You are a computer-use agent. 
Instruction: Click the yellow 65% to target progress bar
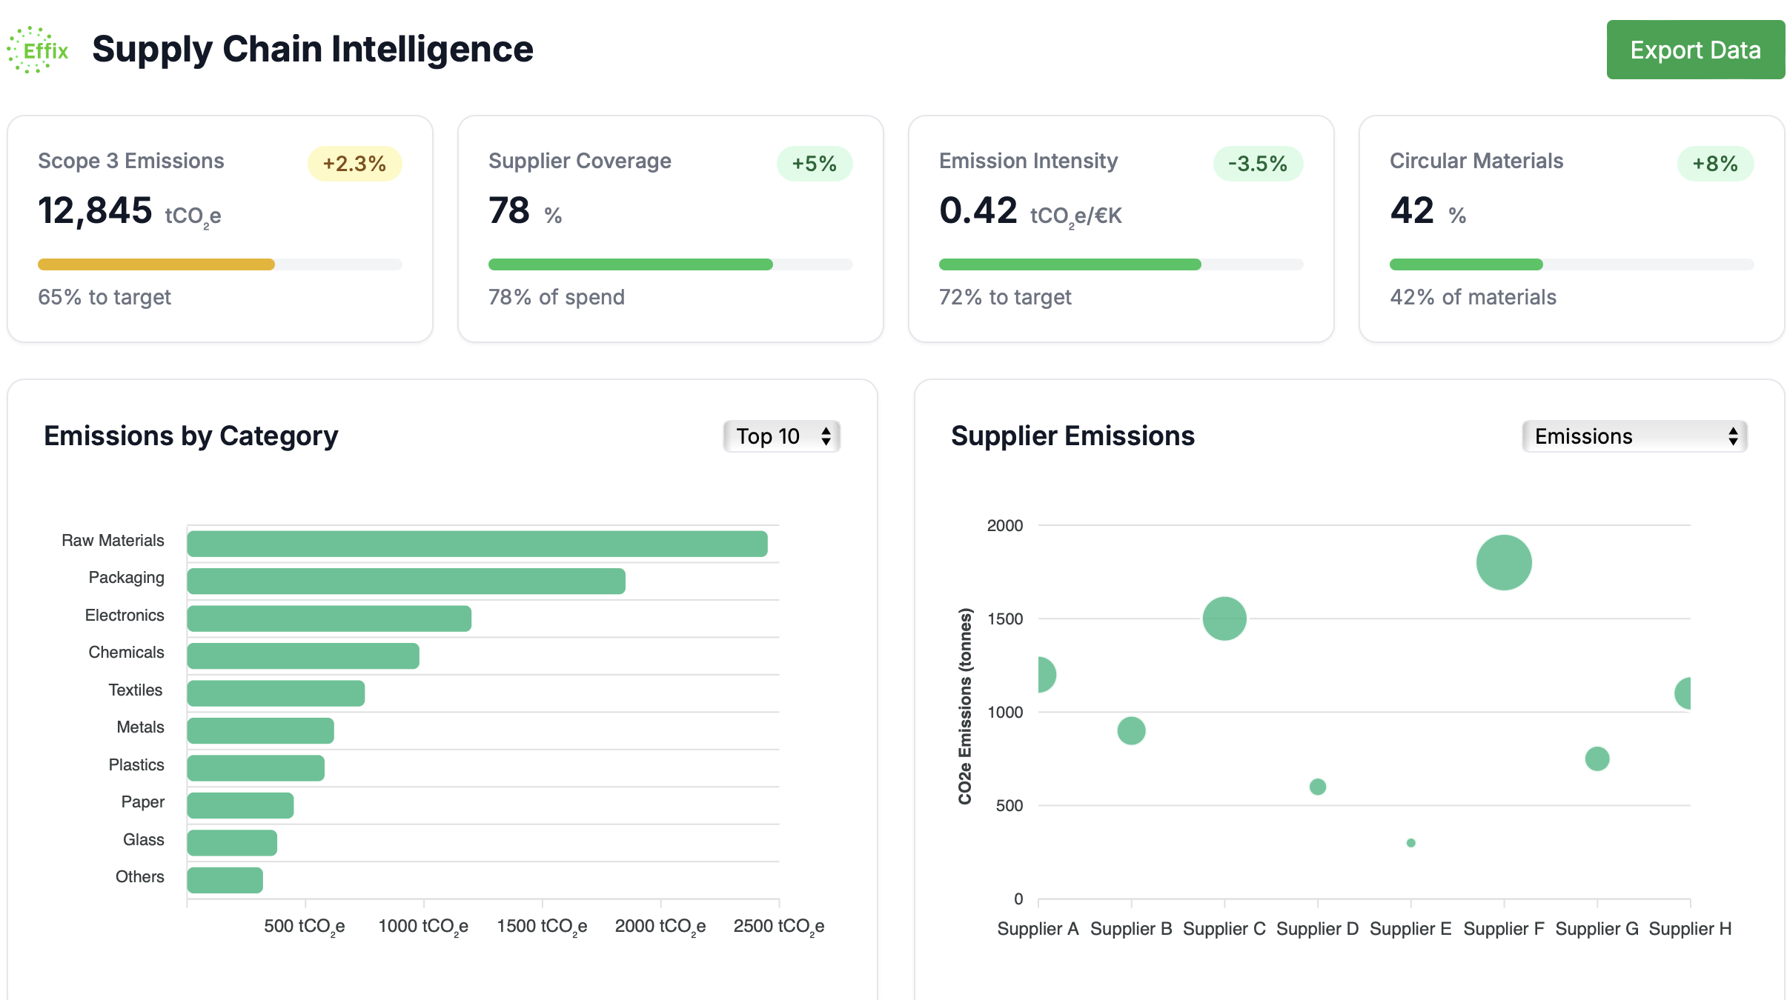(x=156, y=264)
